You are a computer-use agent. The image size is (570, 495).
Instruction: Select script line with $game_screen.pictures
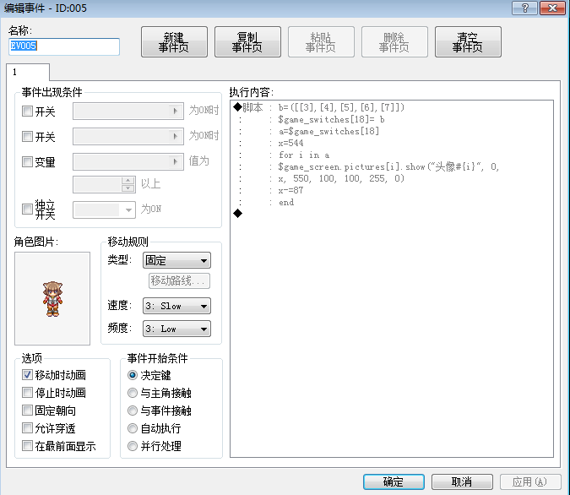point(388,167)
